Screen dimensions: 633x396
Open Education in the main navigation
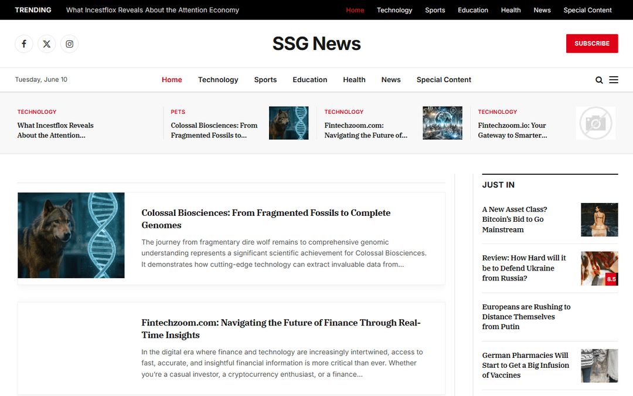tap(309, 80)
